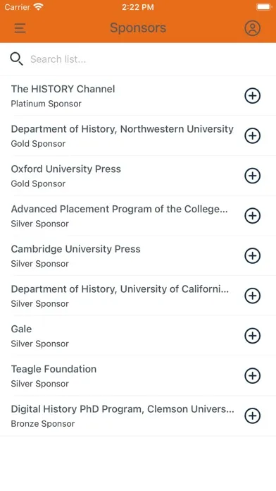Add Oxford University Press via plus icon

tap(252, 176)
